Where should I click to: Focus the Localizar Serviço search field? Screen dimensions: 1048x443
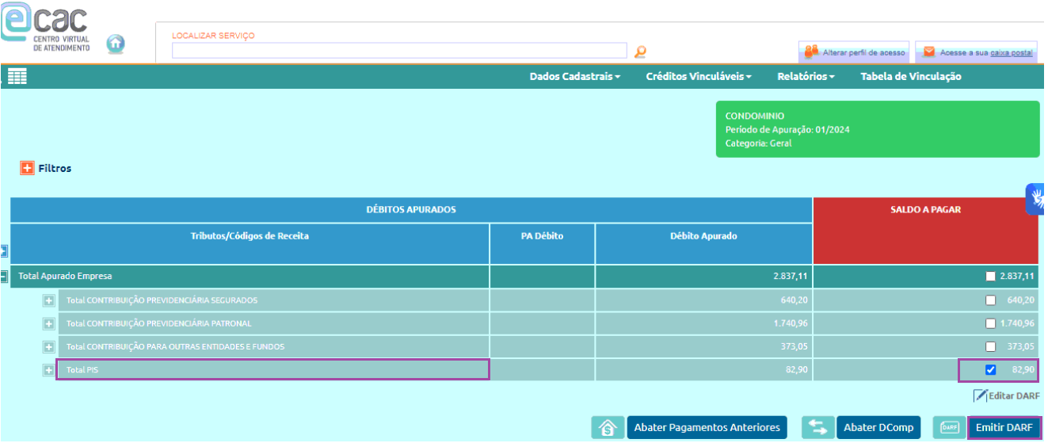[x=399, y=51]
